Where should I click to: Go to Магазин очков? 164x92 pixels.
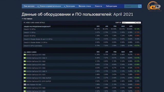click(85, 6)
